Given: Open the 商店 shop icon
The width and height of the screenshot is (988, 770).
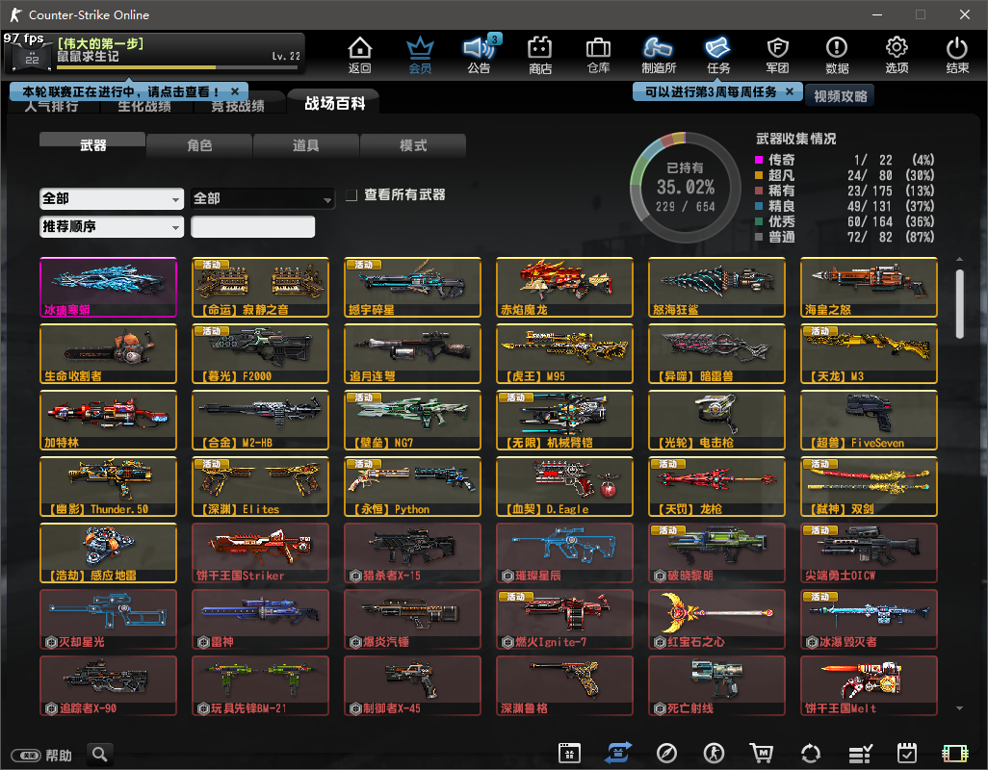Looking at the screenshot, I should pyautogui.click(x=539, y=56).
